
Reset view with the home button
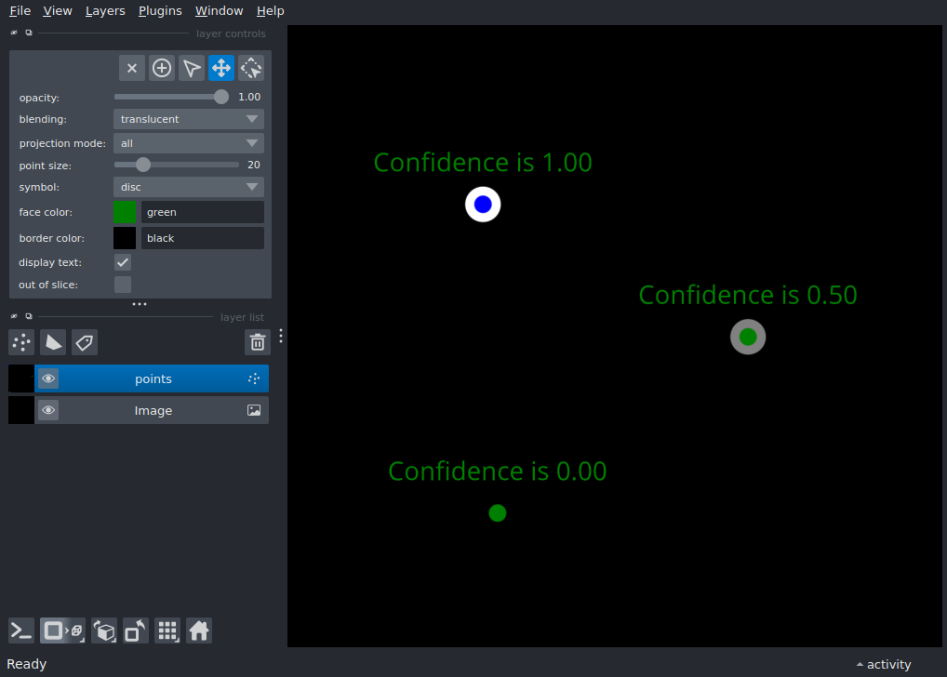pos(199,631)
